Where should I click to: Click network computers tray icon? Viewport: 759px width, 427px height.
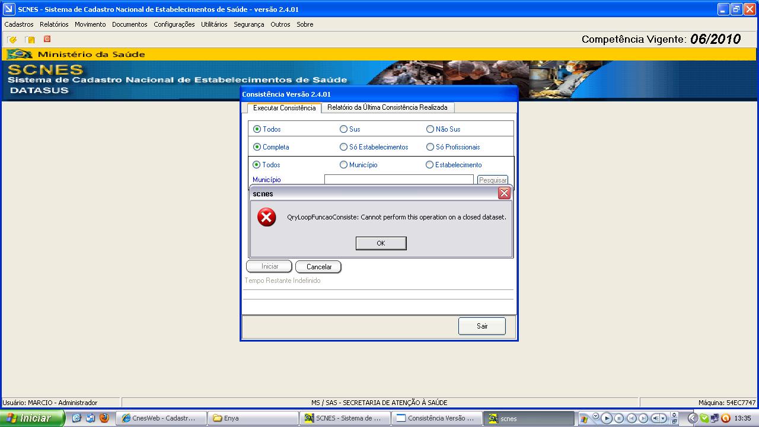[715, 418]
